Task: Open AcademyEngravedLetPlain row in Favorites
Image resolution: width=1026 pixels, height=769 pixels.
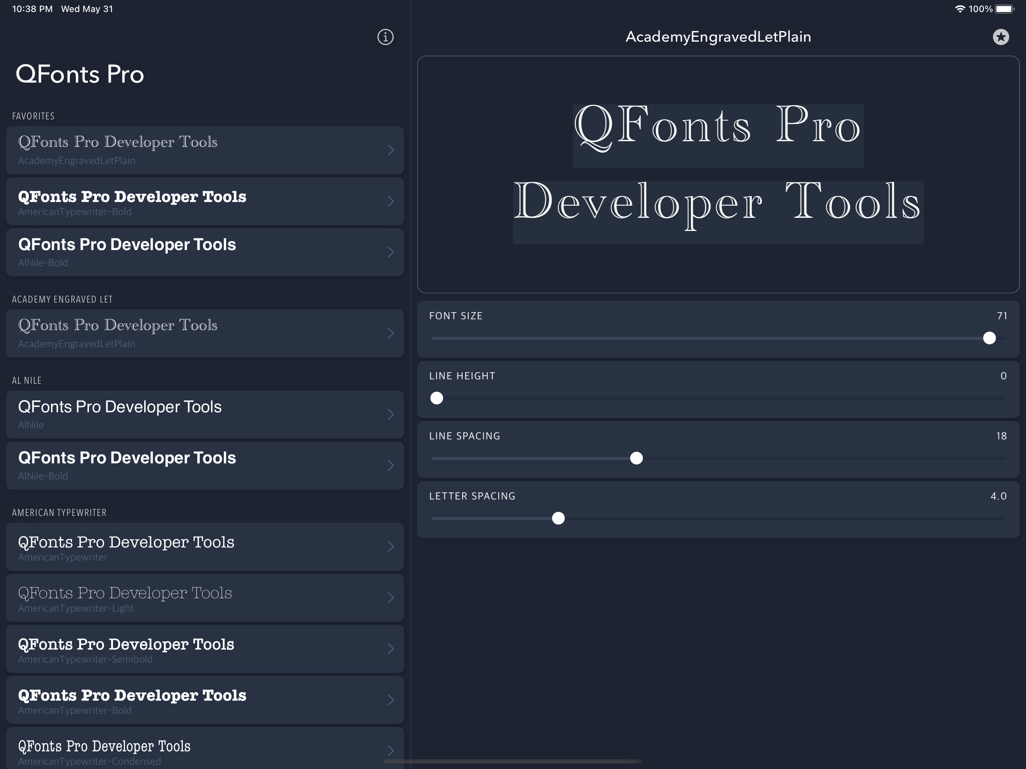Action: pos(205,150)
